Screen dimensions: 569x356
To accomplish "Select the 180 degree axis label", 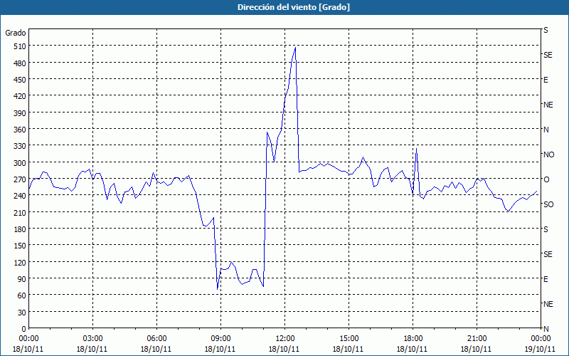I will click(20, 229).
